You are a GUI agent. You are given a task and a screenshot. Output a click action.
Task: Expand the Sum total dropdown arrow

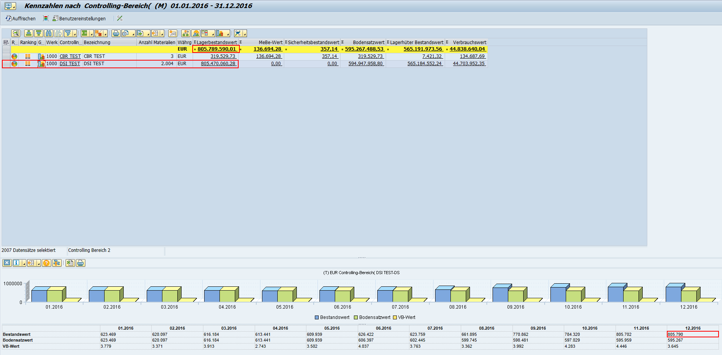coord(91,34)
